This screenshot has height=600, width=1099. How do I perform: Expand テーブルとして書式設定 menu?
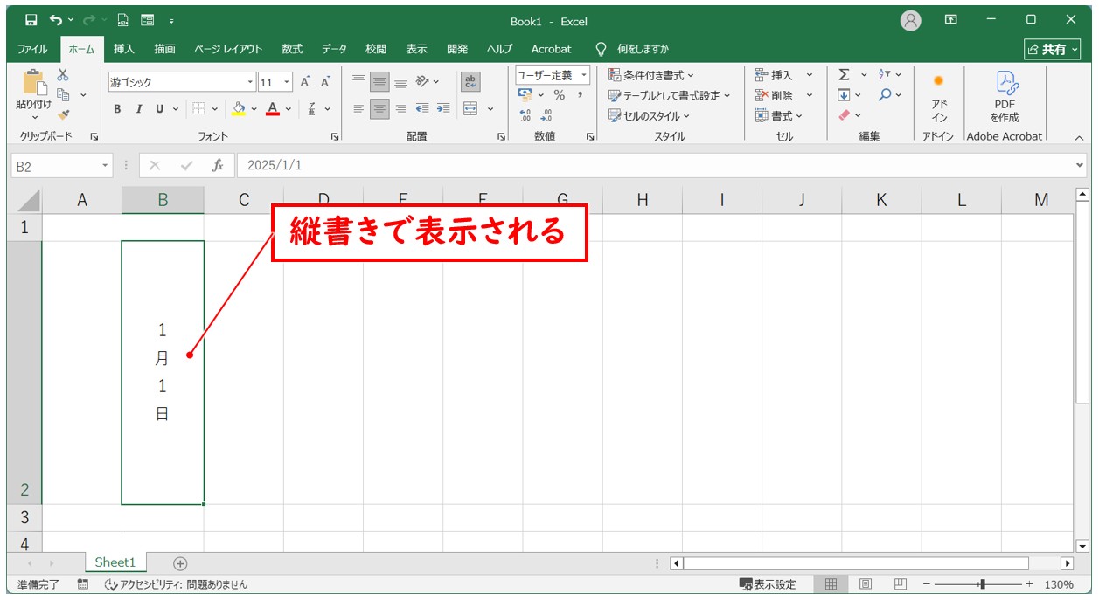(669, 95)
